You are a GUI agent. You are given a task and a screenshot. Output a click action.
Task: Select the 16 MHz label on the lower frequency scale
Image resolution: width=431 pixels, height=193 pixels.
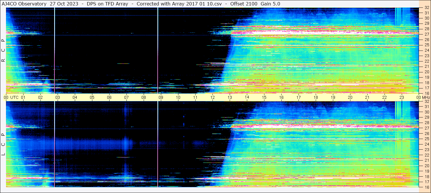coord(426,187)
